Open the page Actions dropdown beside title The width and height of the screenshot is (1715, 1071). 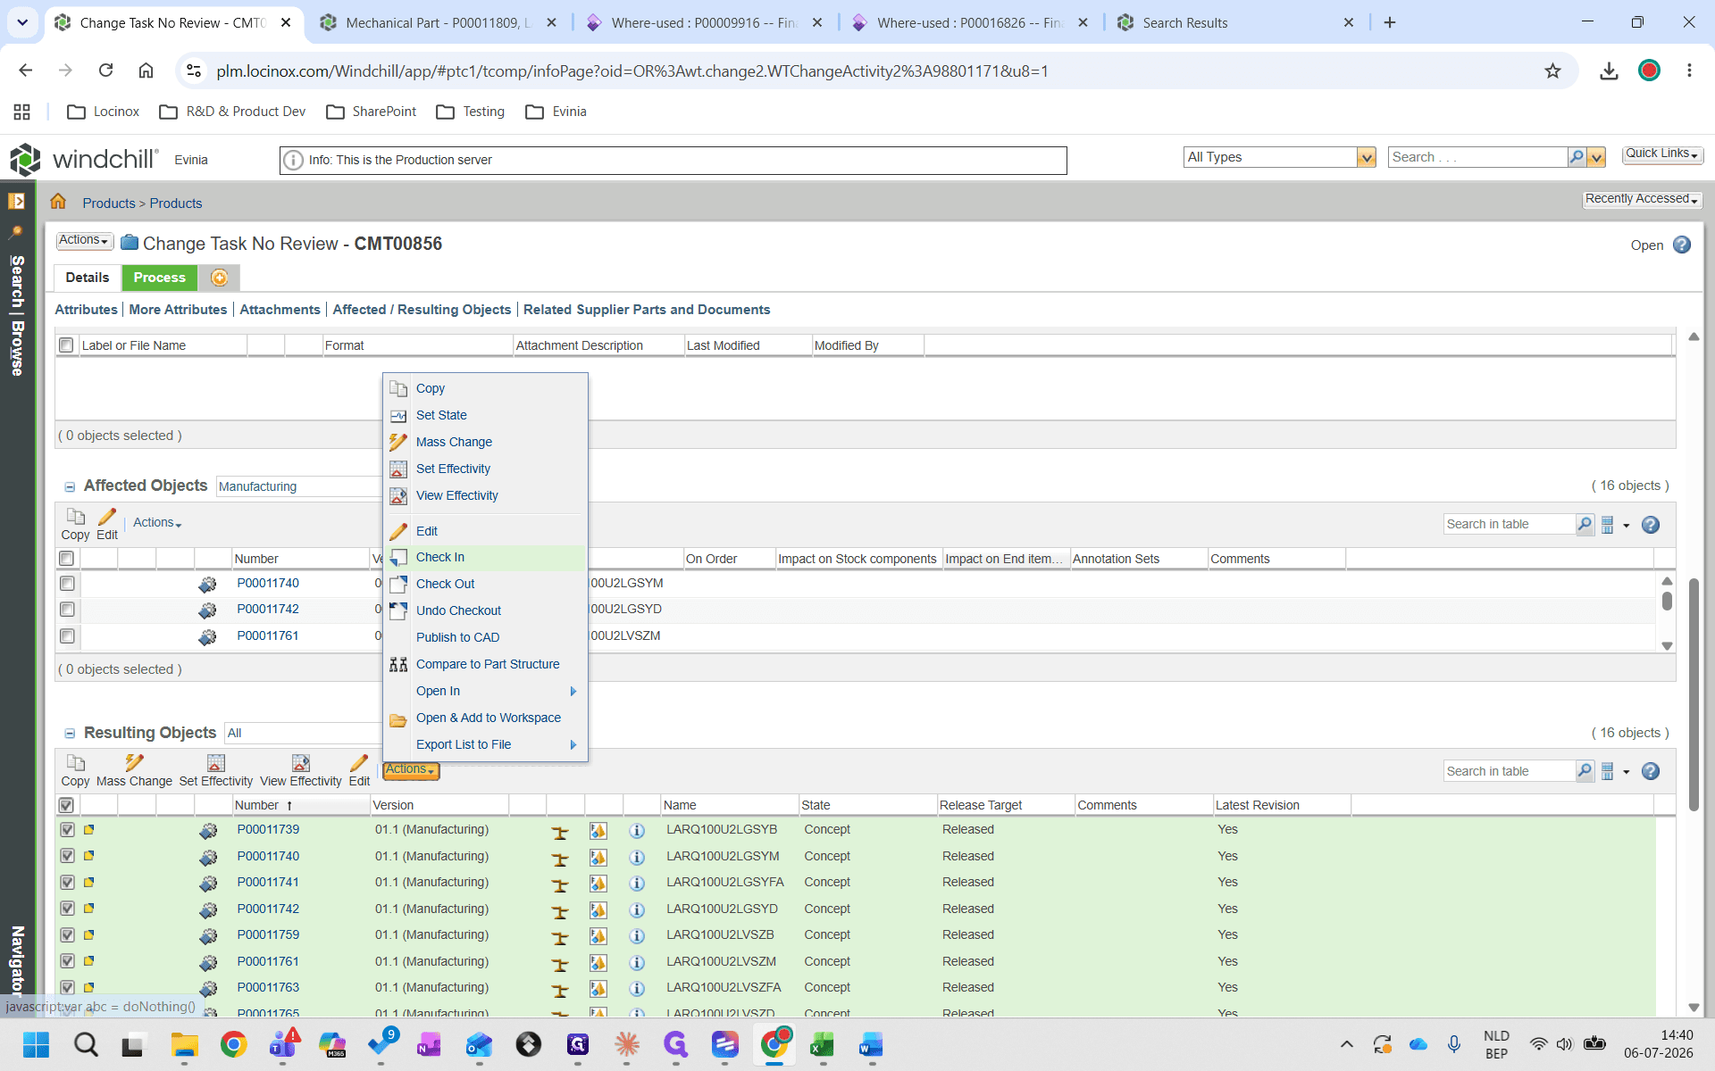coord(84,240)
